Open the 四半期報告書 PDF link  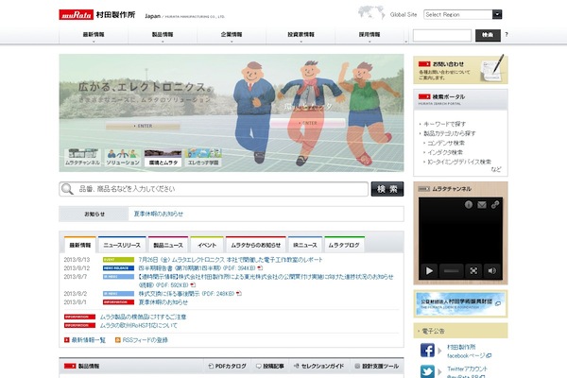pos(198,268)
